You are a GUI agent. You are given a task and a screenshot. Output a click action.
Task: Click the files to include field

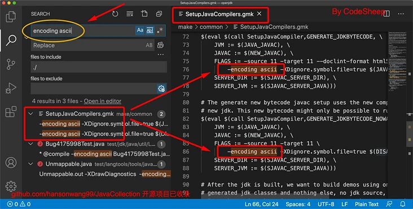(x=99, y=67)
